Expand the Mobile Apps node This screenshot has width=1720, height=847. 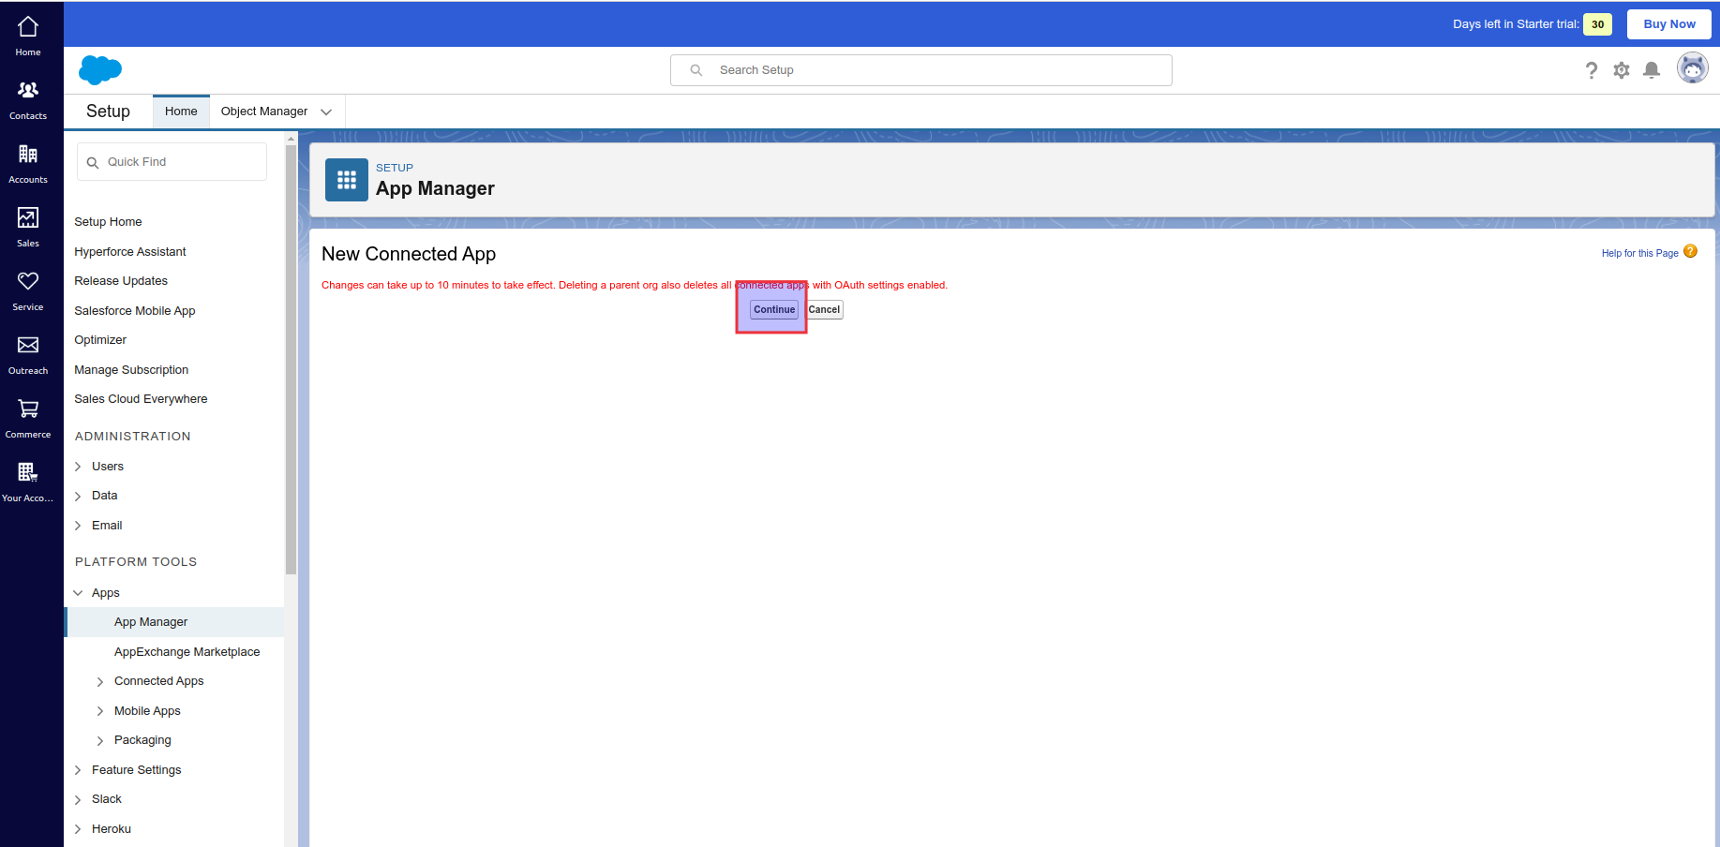(x=100, y=712)
